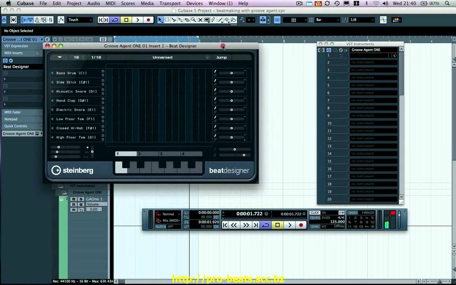456x285 pixels.
Task: Open Edit Instrument for Groove Agent ONE
Action: tap(340, 50)
